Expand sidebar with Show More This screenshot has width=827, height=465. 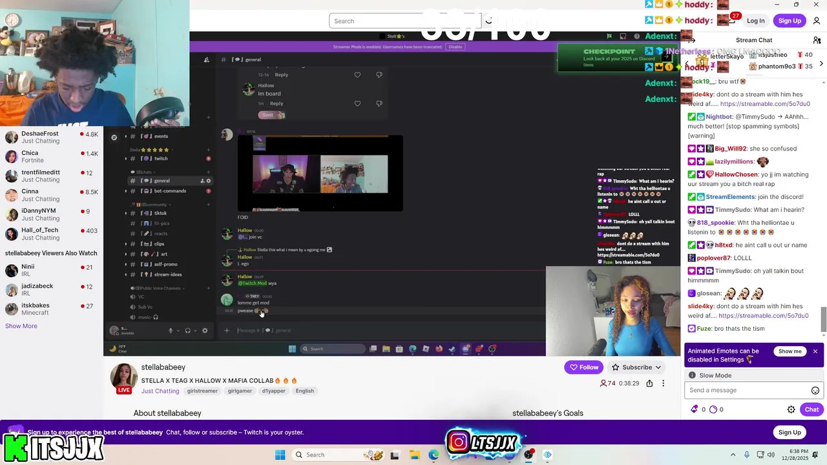coord(21,326)
